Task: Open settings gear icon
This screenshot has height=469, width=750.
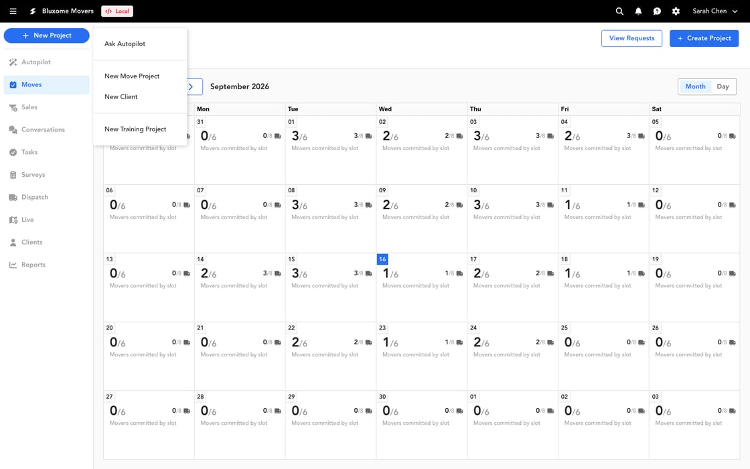Action: point(676,11)
